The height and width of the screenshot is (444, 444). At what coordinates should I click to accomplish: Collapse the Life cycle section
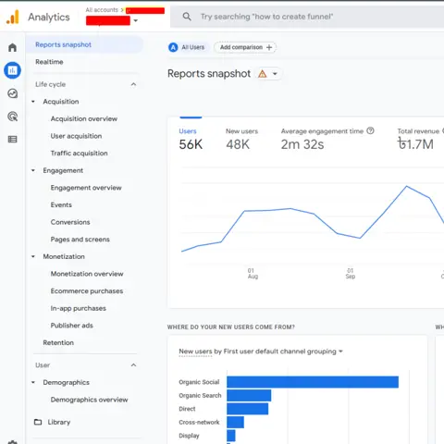tap(133, 84)
